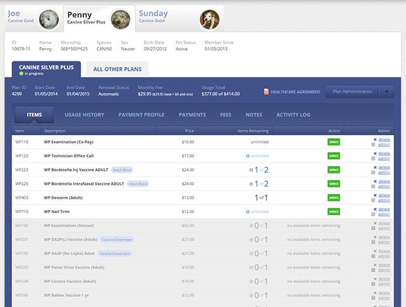Click the delete link in WP231 row

384,237
